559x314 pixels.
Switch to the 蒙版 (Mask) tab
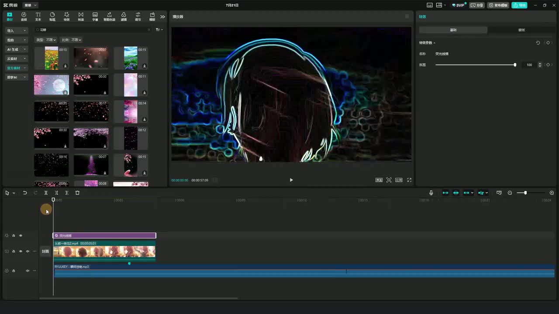click(x=521, y=30)
